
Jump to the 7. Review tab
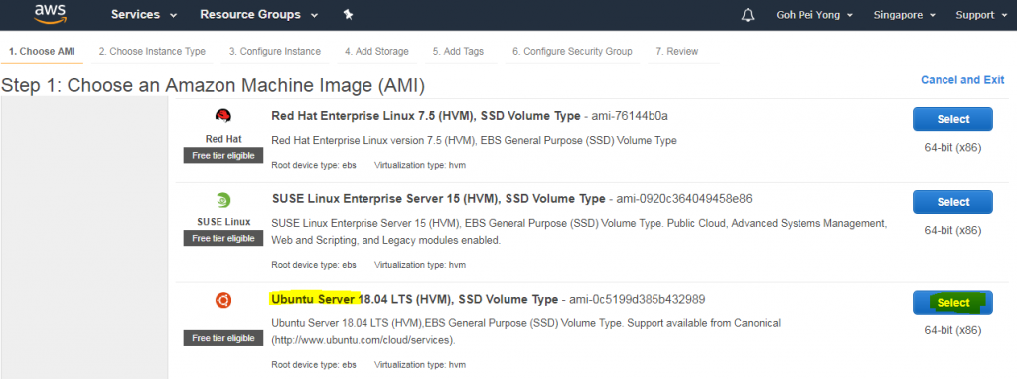677,52
